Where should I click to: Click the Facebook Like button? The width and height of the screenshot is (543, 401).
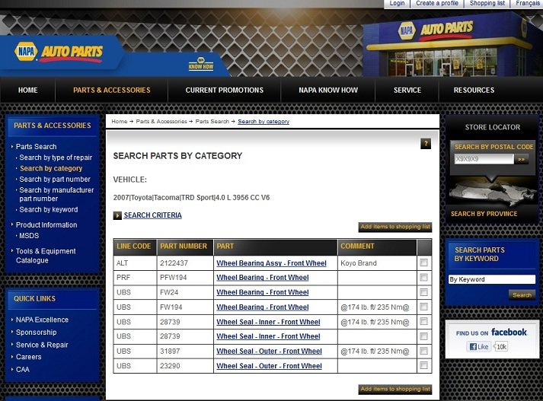coord(479,346)
